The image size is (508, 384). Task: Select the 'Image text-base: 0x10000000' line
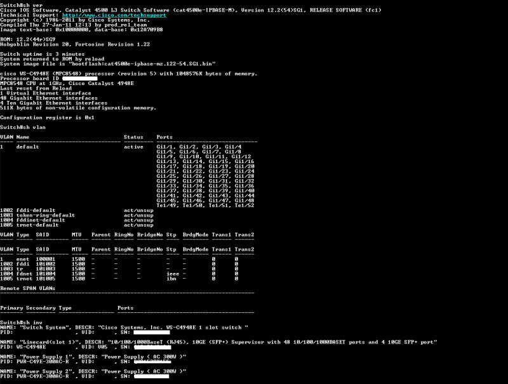81,29
